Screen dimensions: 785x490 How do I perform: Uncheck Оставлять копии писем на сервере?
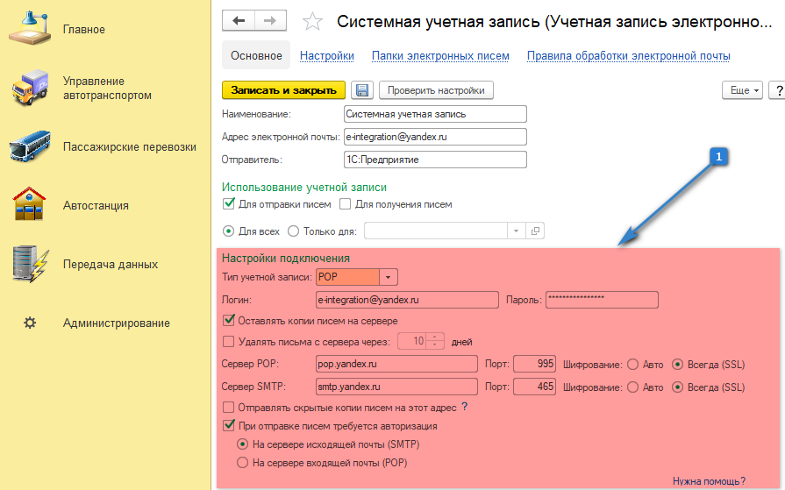pos(230,321)
